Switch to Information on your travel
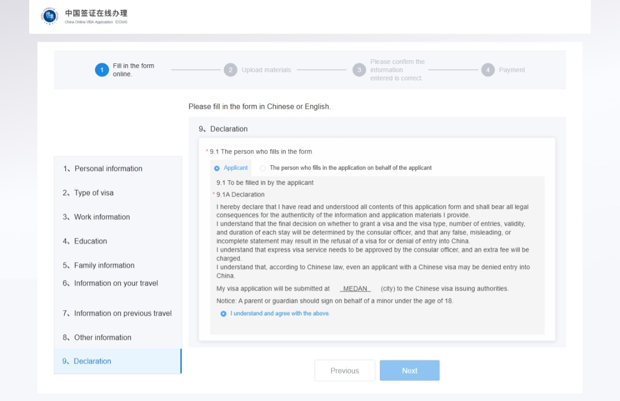This screenshot has width=620, height=401. (x=116, y=283)
